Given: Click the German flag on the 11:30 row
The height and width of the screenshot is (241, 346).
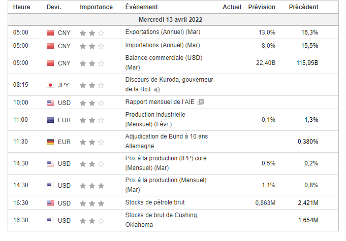Looking at the screenshot, I should (50, 142).
